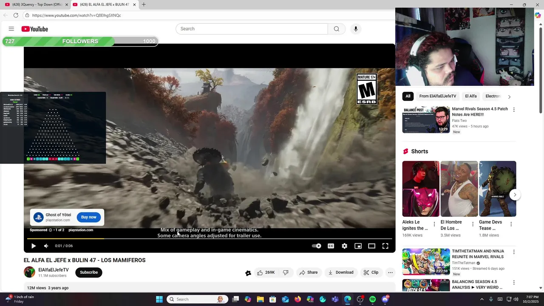Click the taskbar Search box
544x306 pixels.
196,299
